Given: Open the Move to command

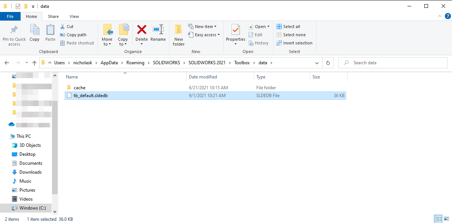Looking at the screenshot, I should click(107, 35).
